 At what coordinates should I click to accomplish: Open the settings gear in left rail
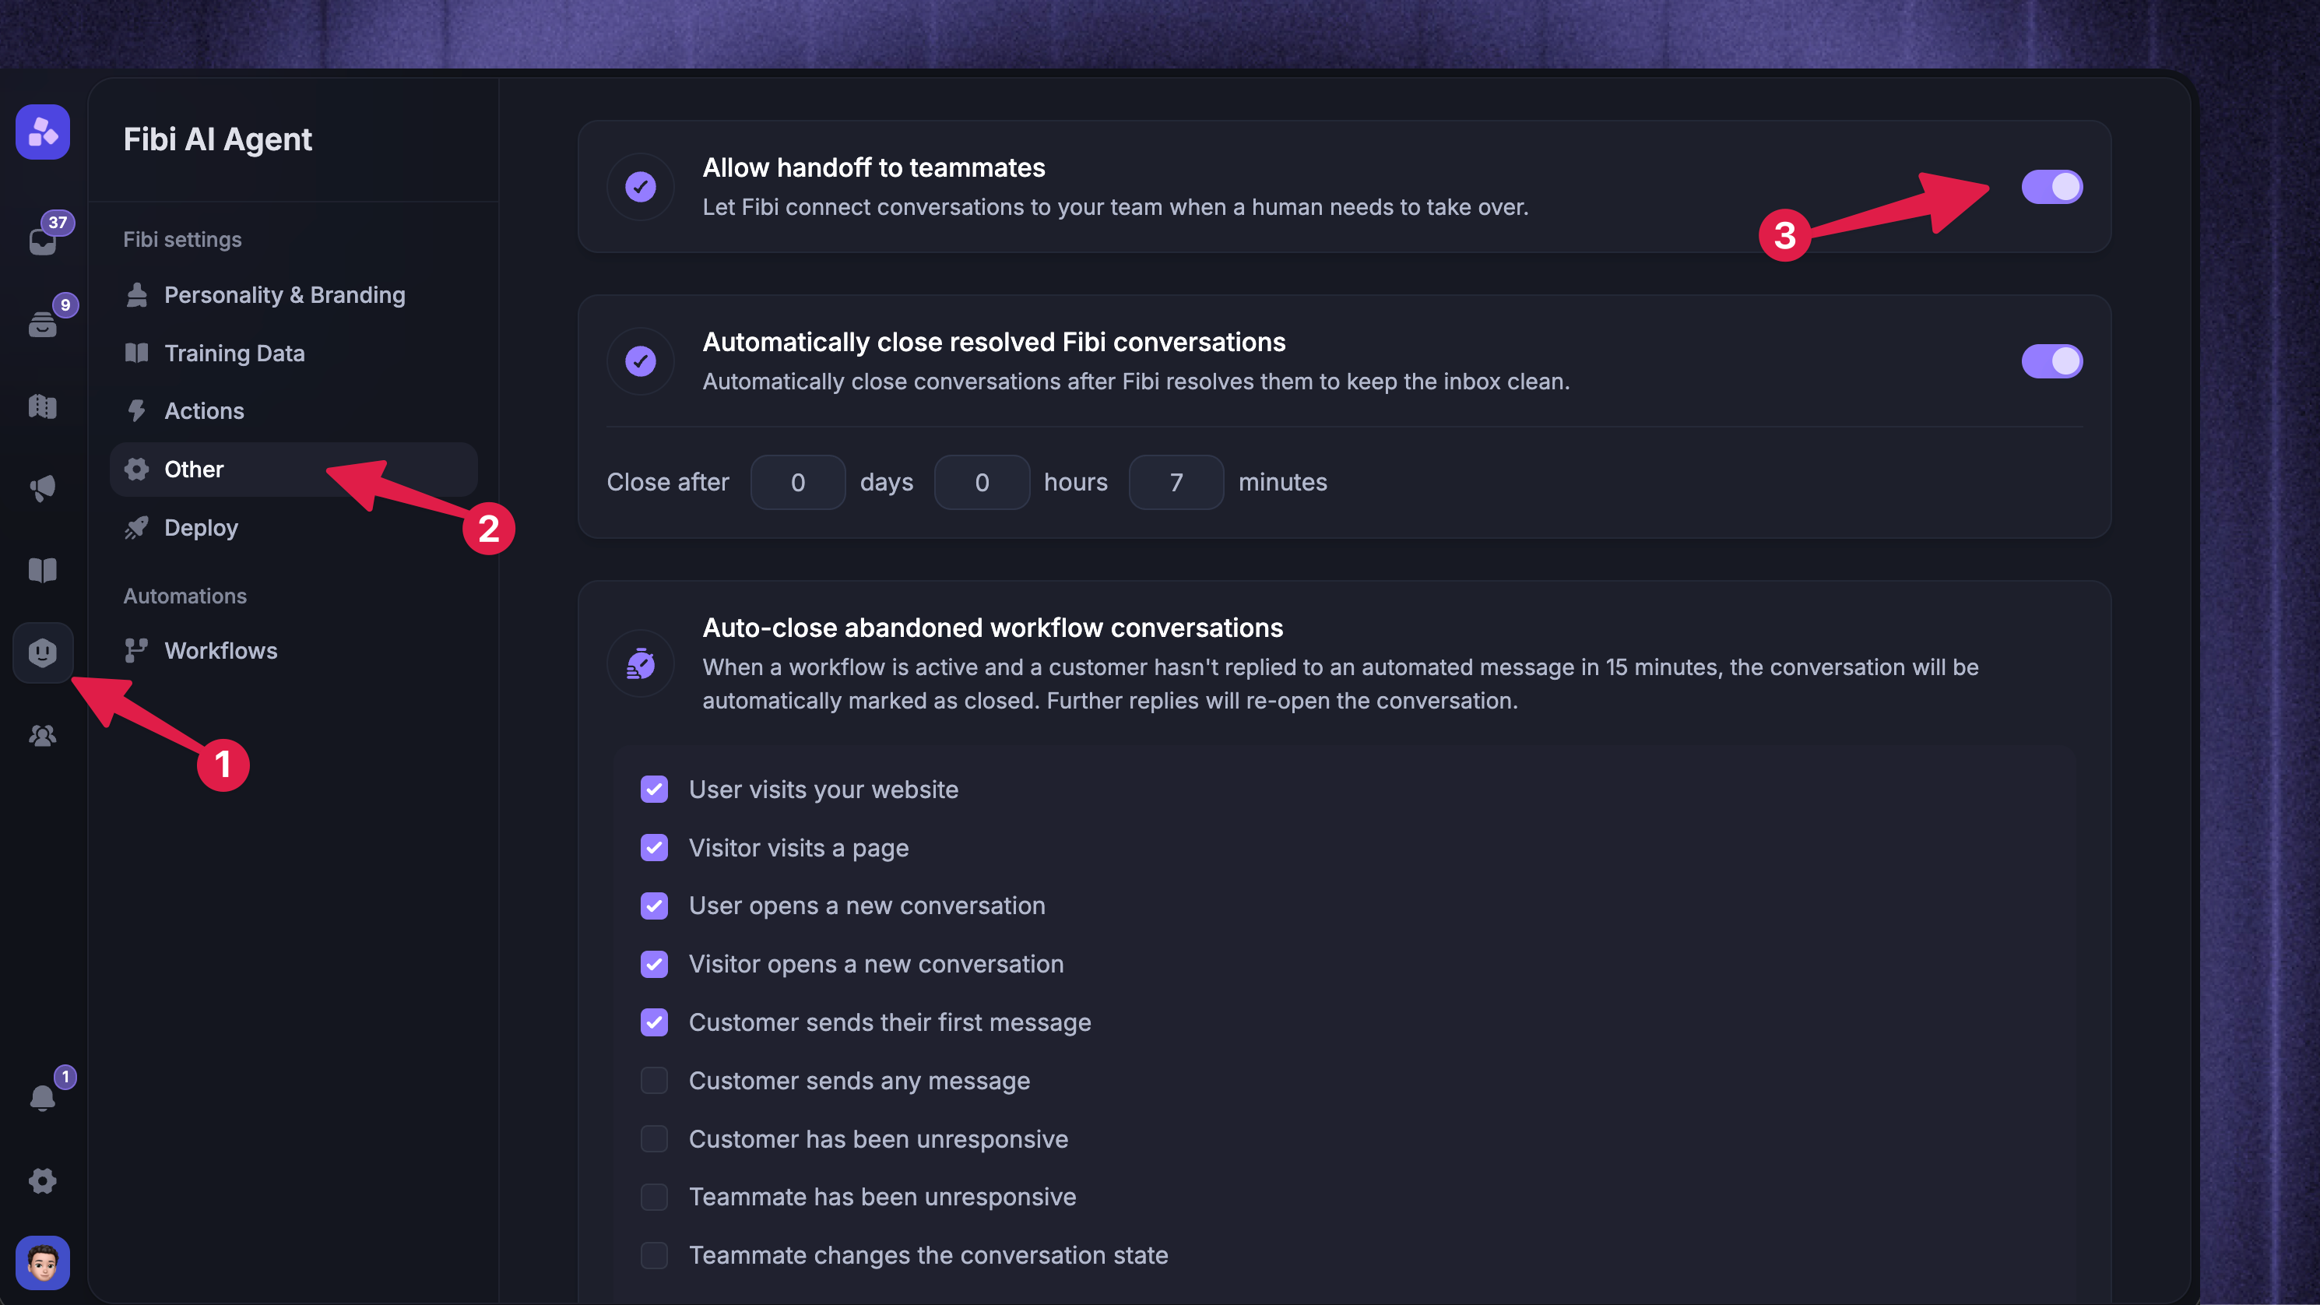point(42,1180)
